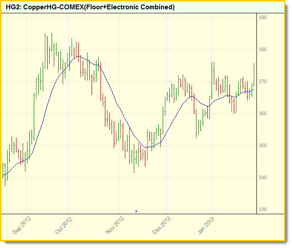Click the 390 price axis label

262,17
